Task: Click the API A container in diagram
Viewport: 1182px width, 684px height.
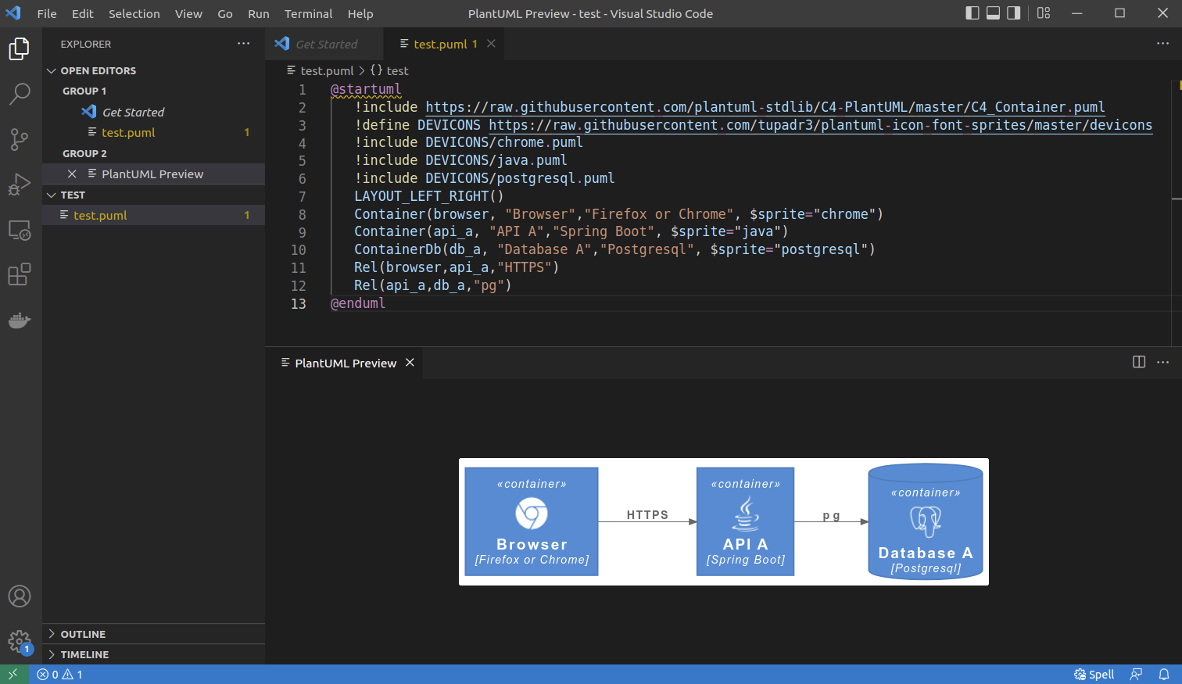Action: click(745, 521)
